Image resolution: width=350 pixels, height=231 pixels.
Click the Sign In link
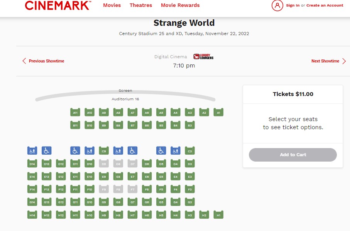click(x=293, y=5)
